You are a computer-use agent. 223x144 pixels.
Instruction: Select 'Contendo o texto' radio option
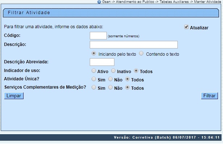click(141, 54)
